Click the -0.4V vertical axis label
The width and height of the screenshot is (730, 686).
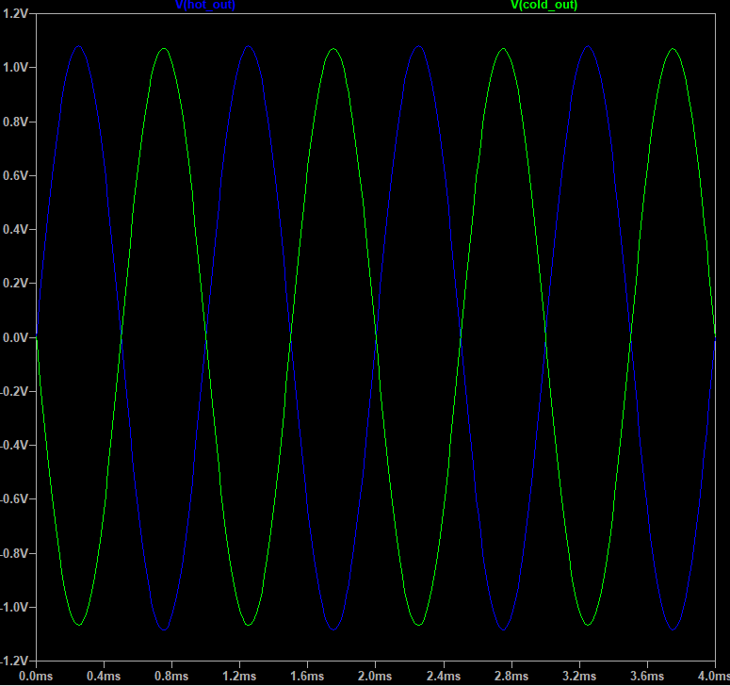[14, 445]
